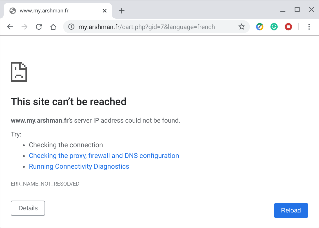Click the ERR_NAME_NOT_RESOLVED error code
319x228 pixels.
click(x=45, y=184)
